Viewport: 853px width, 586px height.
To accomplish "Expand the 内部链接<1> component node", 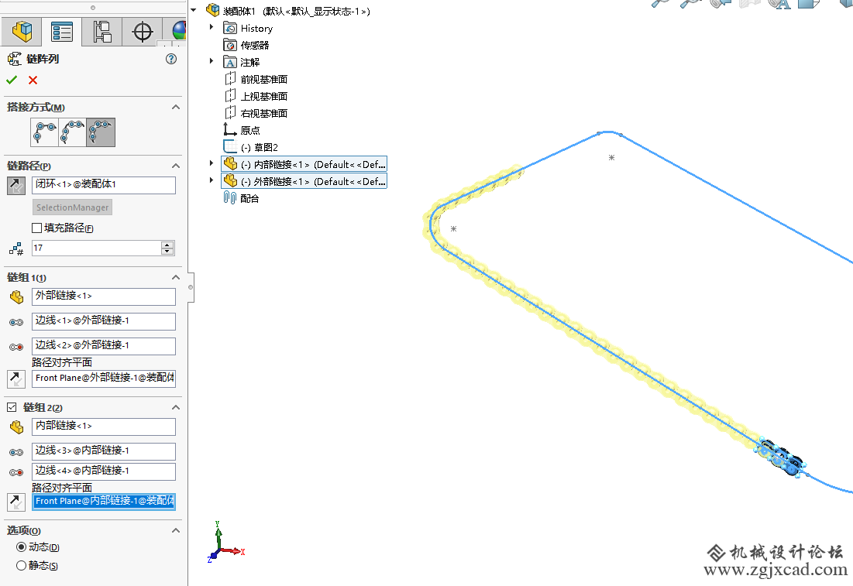I will click(211, 163).
